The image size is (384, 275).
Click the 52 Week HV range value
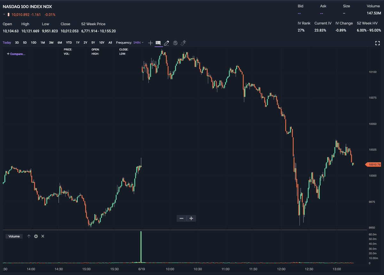point(369,30)
